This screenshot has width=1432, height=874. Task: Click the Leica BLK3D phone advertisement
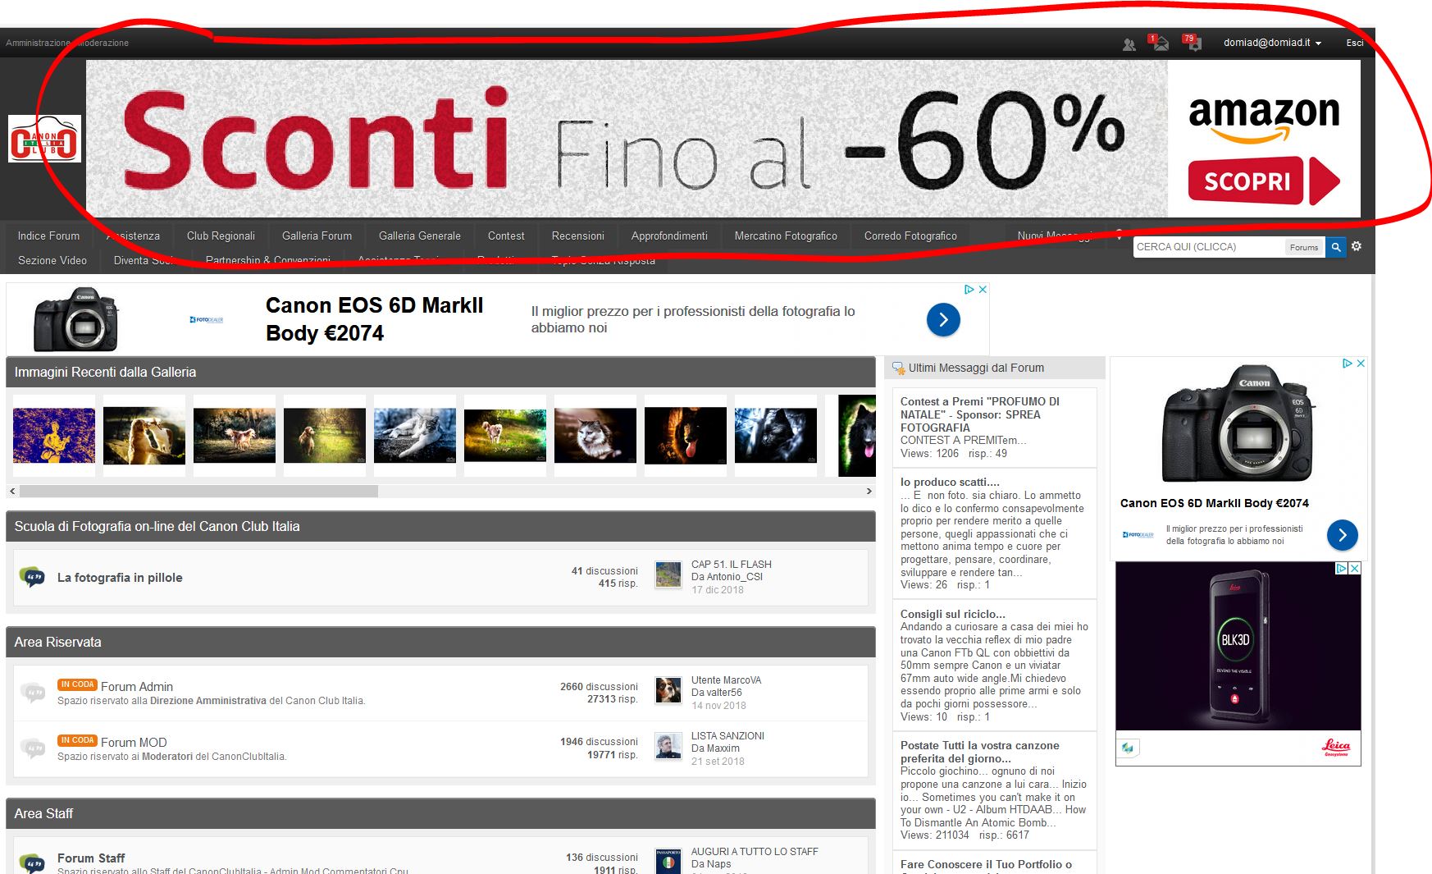click(x=1238, y=648)
